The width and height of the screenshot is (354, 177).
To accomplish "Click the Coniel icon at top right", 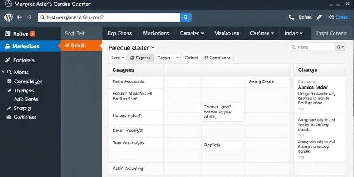I will [331, 17].
